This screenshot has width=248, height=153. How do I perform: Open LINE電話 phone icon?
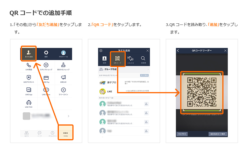[x=29, y=66]
